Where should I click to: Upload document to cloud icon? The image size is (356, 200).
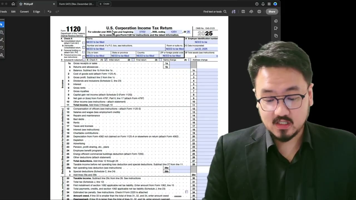coord(251,12)
